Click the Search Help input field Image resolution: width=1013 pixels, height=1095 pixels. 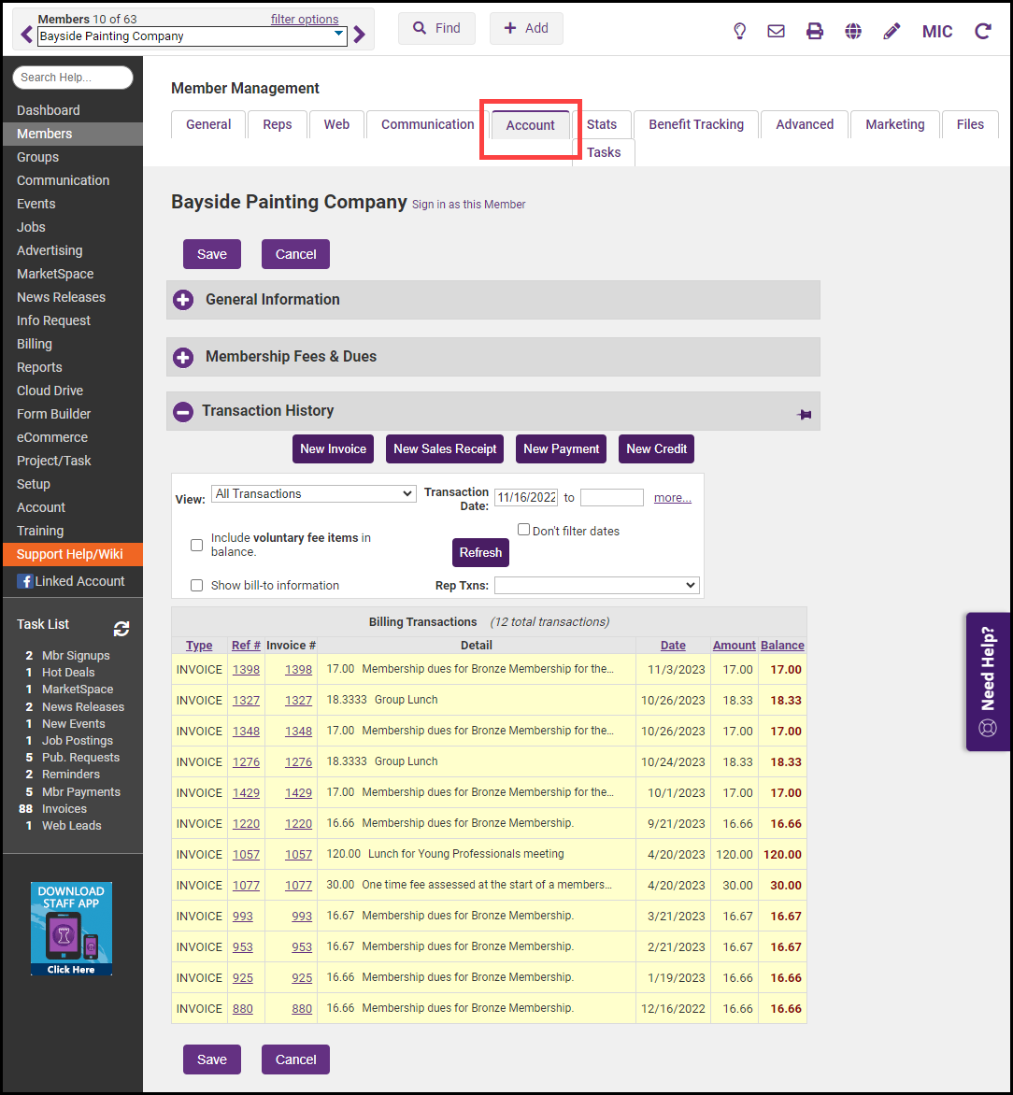click(x=73, y=78)
